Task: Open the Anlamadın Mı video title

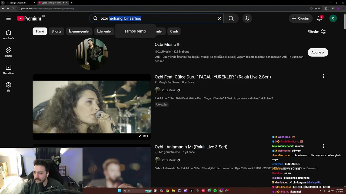Action: tap(191, 147)
